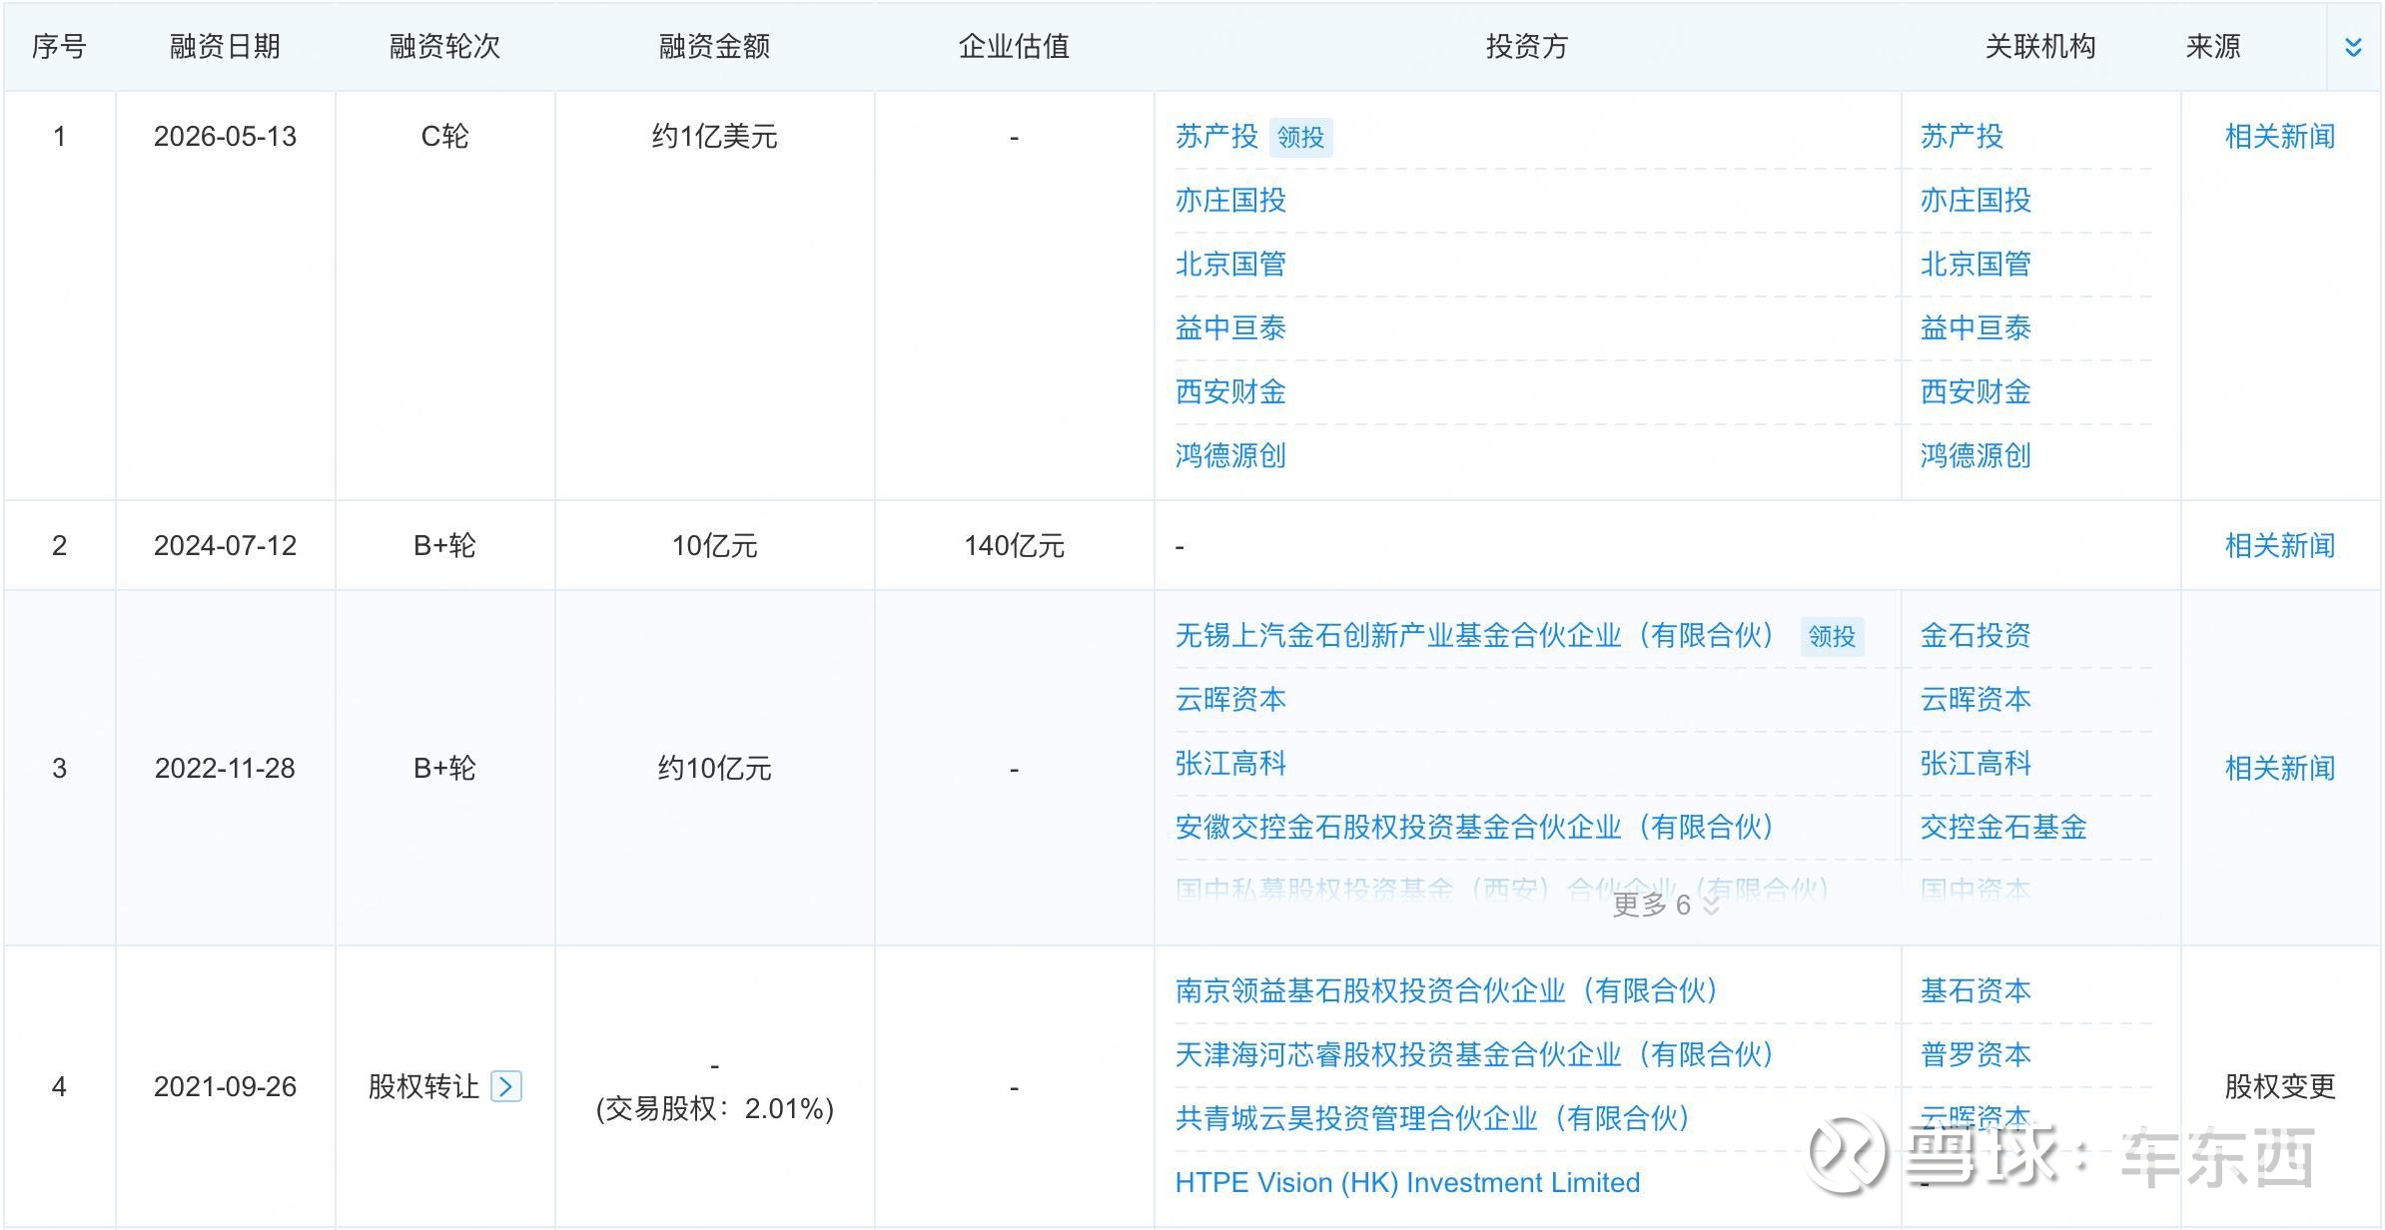Click the 关联机构 column header
The width and height of the screenshot is (2385, 1230).
(2040, 47)
